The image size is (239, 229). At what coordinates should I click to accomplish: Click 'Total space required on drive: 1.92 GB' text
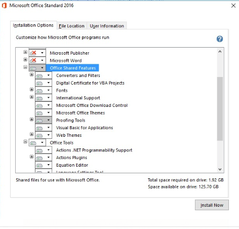point(186,180)
